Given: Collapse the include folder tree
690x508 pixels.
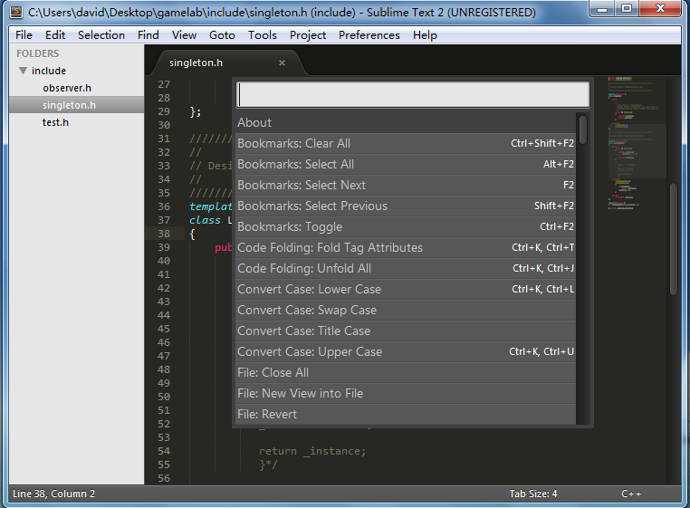Looking at the screenshot, I should 23,71.
